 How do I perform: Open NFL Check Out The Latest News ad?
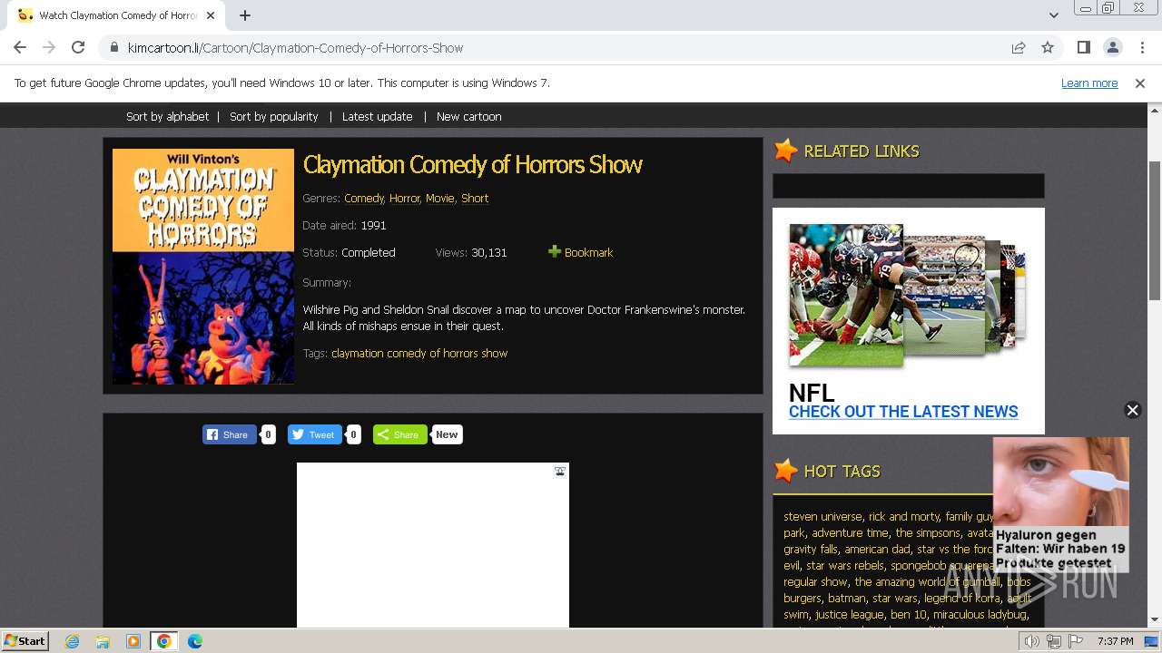click(903, 411)
